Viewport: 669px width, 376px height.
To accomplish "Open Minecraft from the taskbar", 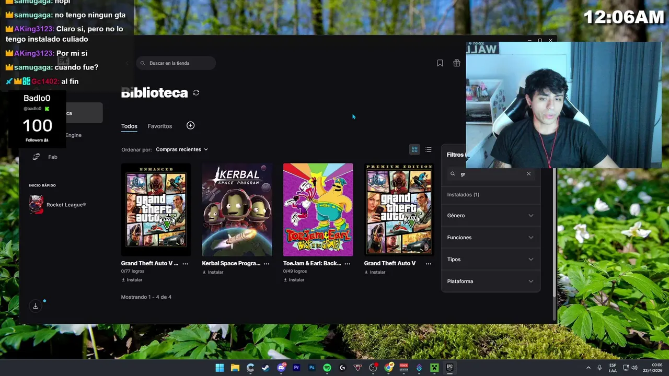I will [x=434, y=368].
